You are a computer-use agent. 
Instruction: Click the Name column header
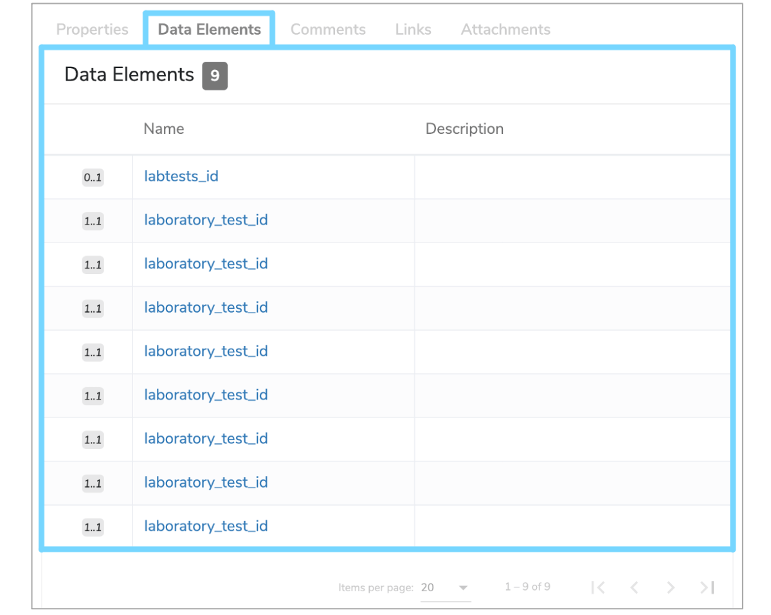[x=164, y=129]
